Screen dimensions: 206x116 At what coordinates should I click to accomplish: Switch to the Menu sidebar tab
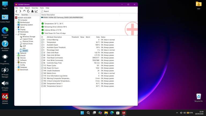(17, 15)
